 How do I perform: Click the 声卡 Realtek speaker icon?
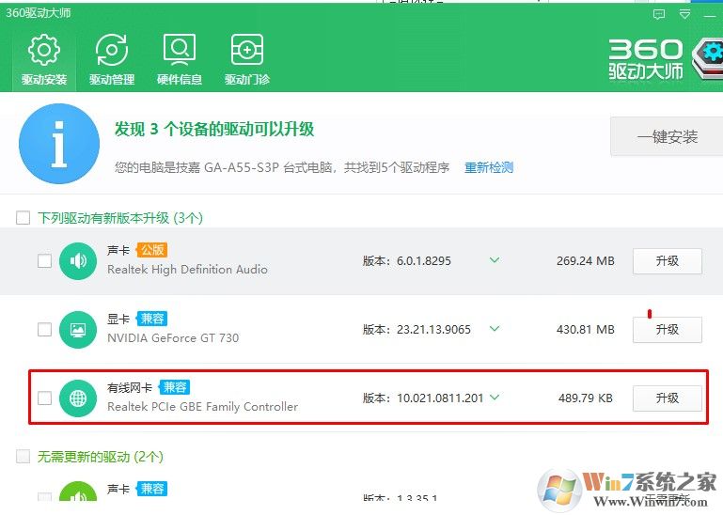[x=78, y=261]
